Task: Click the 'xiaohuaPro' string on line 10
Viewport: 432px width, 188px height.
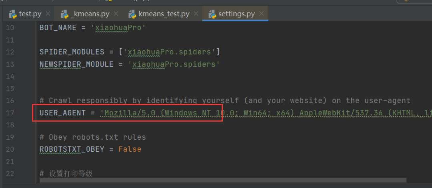Action: (x=118, y=28)
